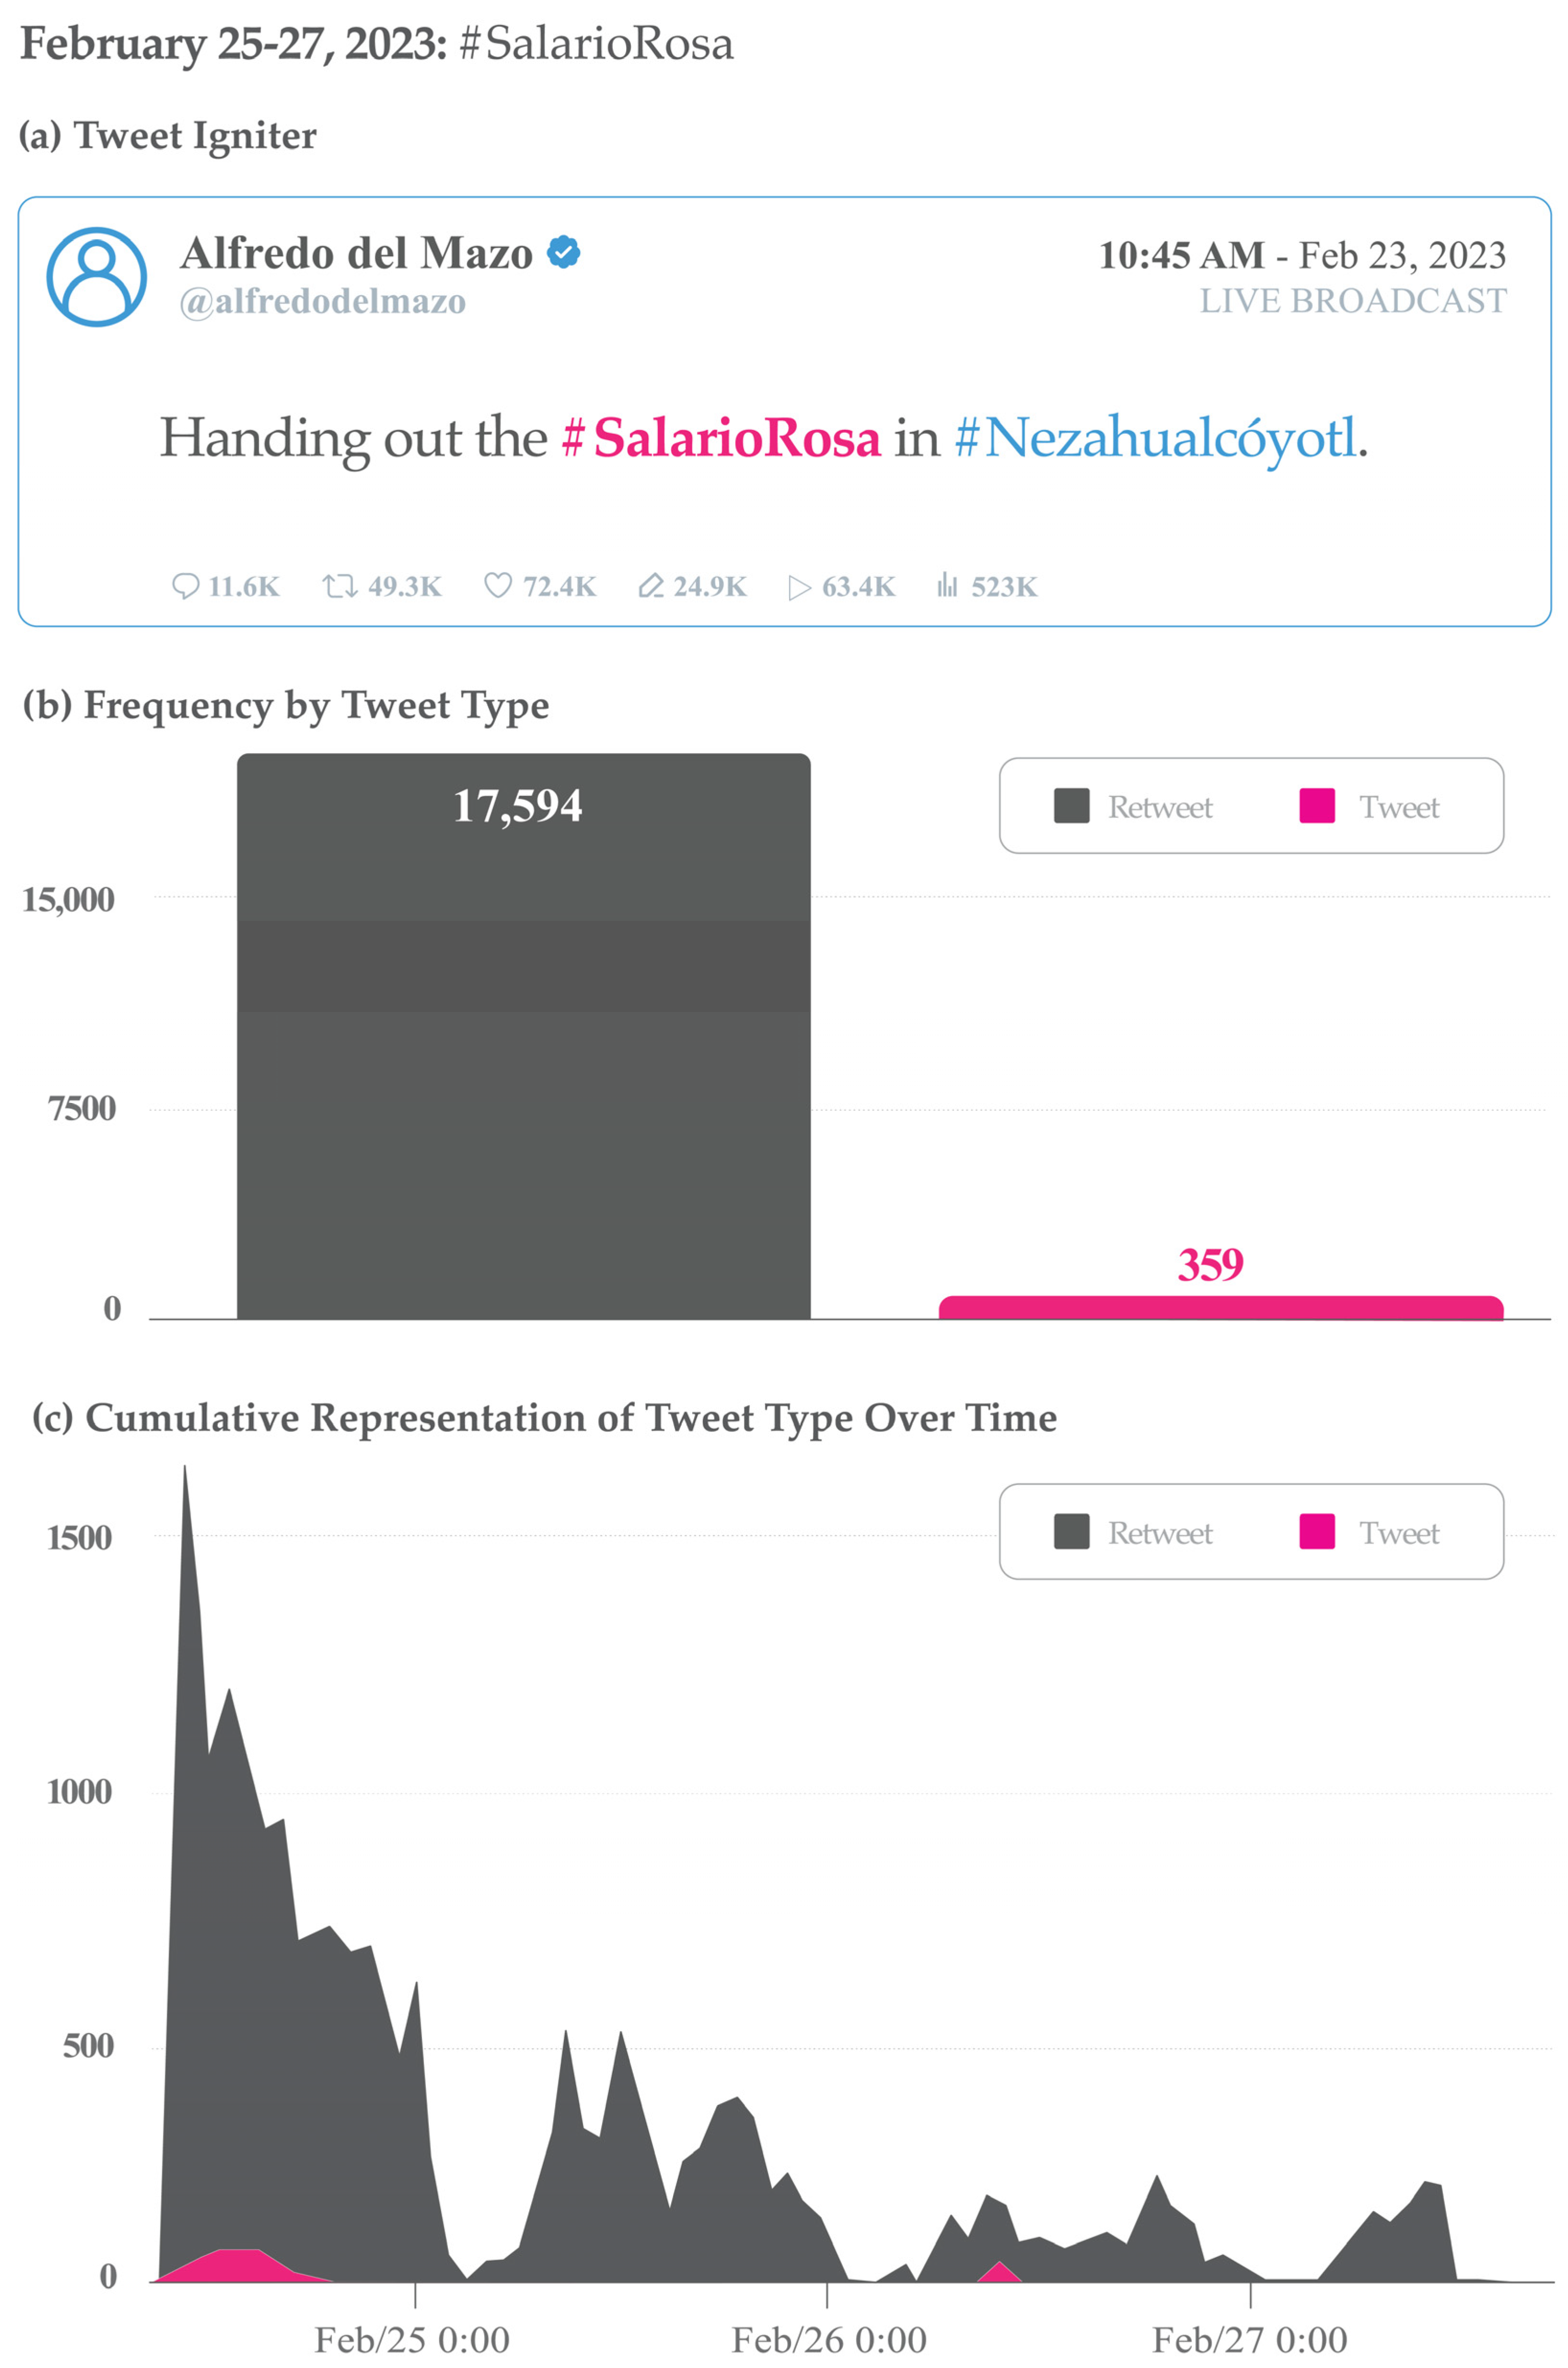
Task: Click the pink #SalarioRosa hashtag in the tweet
Action: click(x=721, y=438)
